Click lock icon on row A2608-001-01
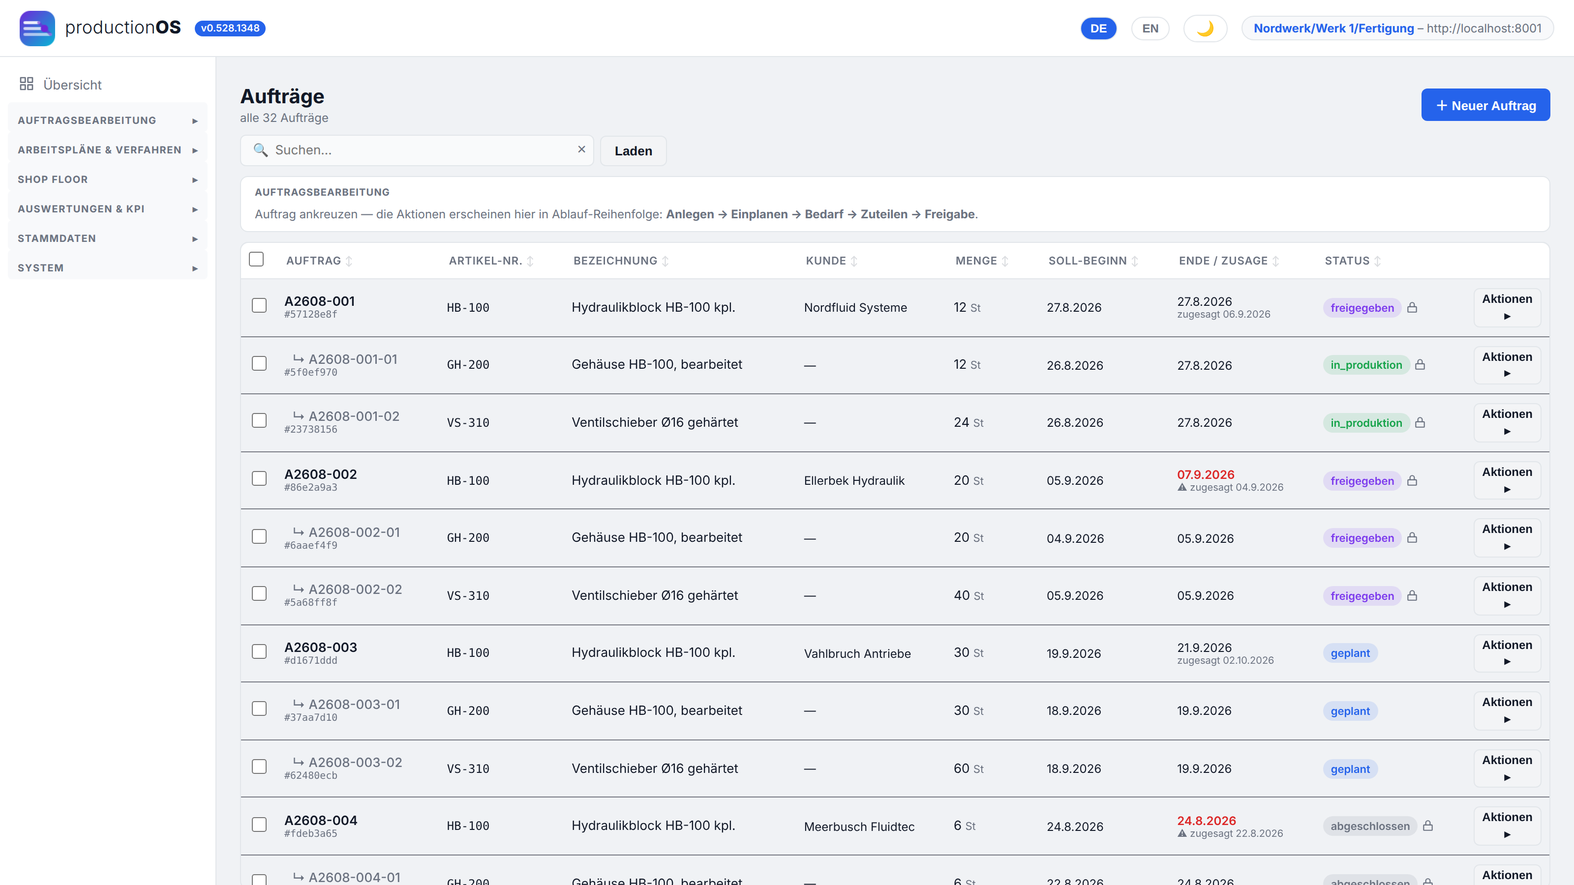 click(1420, 365)
